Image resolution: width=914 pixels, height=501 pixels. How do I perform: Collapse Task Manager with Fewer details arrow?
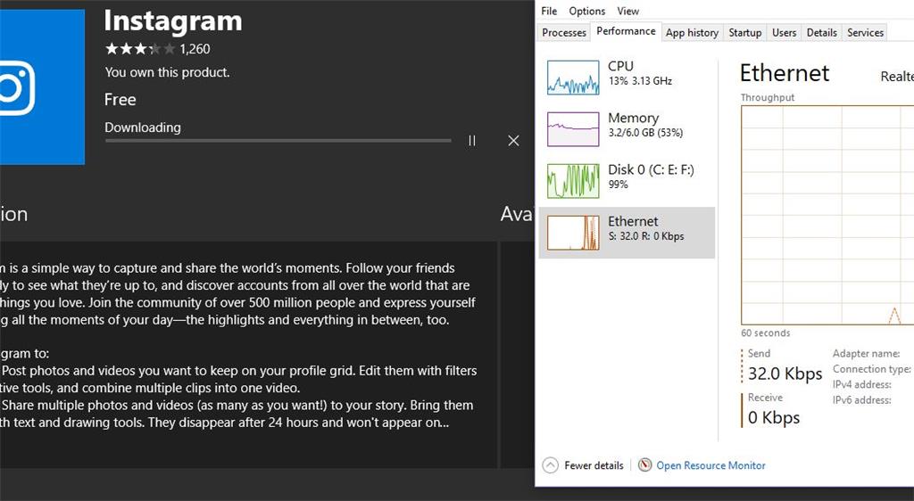[550, 465]
